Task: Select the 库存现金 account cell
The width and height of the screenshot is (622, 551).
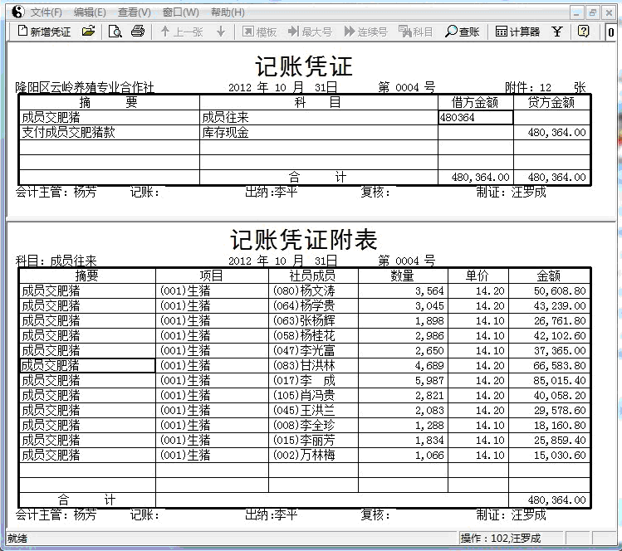Action: 318,132
